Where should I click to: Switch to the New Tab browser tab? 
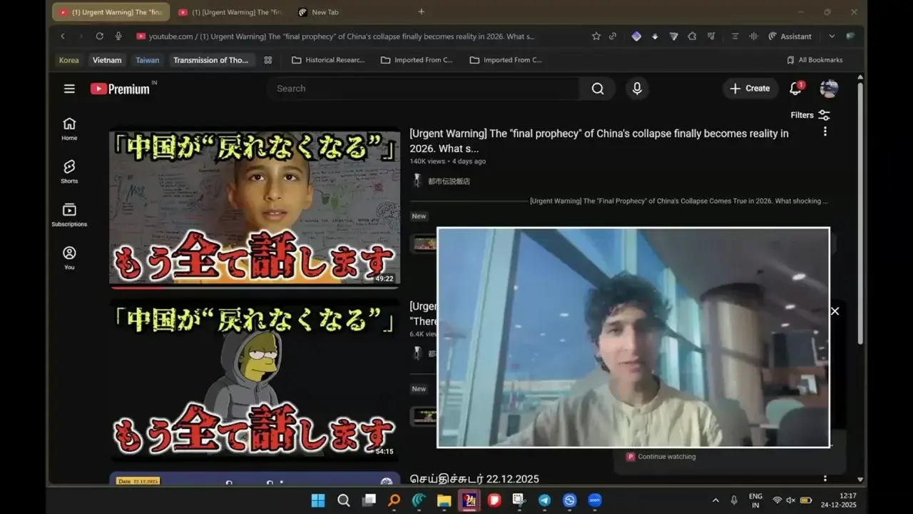[325, 12]
